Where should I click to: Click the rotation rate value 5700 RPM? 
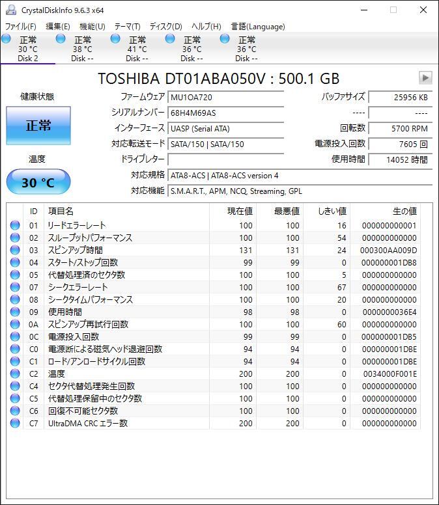[401, 128]
